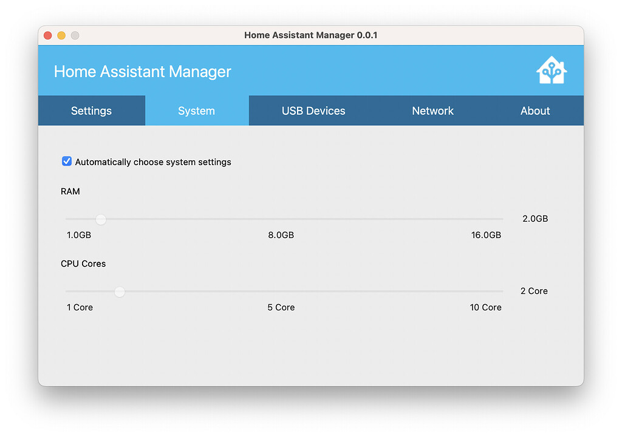The image size is (622, 436).
Task: Click the 10 Core tick label
Action: pyautogui.click(x=485, y=307)
